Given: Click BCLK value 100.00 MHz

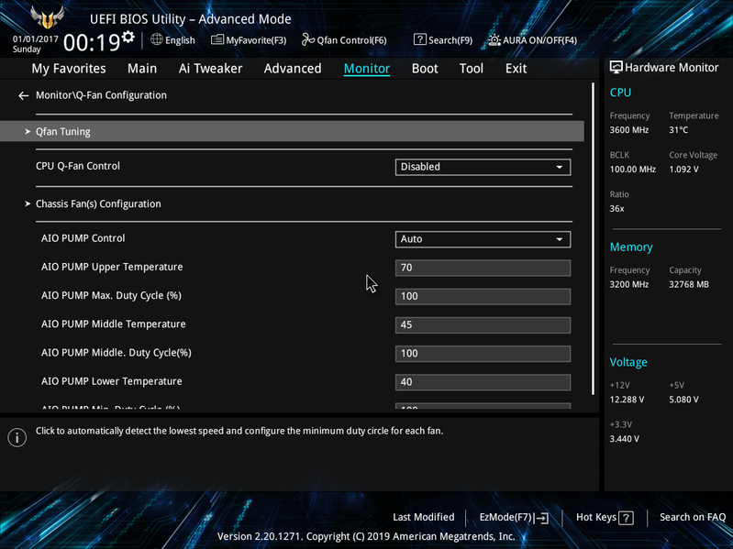Looking at the screenshot, I should click(632, 170).
